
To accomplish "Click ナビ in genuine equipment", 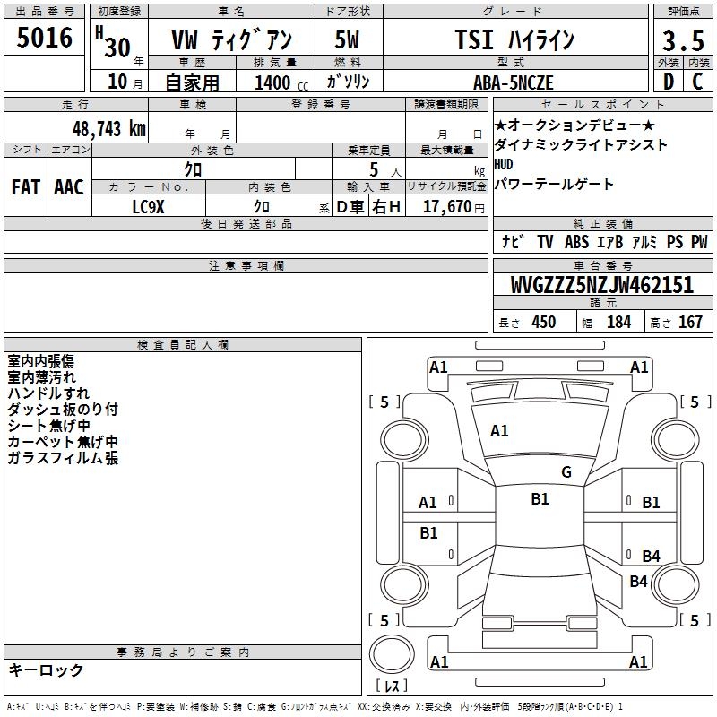I will (513, 241).
